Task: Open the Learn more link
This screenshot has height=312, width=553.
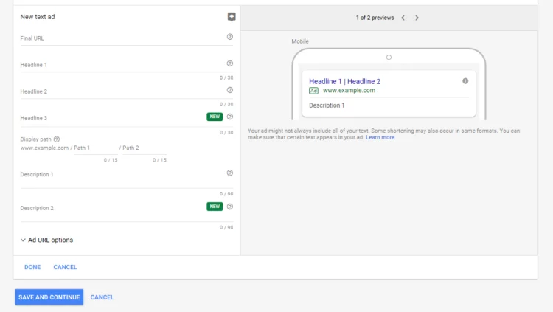Action: click(x=380, y=137)
